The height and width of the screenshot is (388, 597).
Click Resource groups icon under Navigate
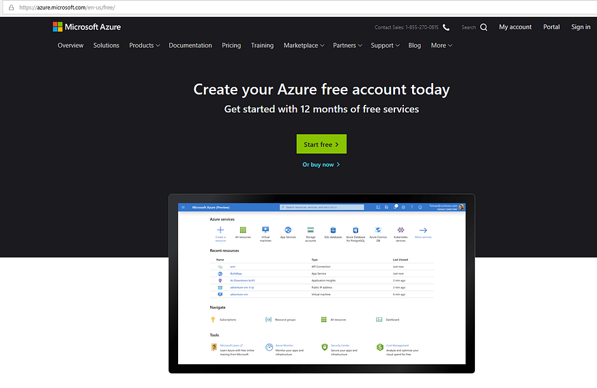coord(268,320)
